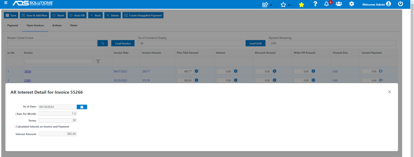Click the Amount Due column header
The image size is (414, 157).
click(x=340, y=53)
